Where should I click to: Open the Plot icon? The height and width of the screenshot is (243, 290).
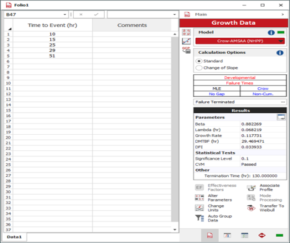(x=187, y=41)
